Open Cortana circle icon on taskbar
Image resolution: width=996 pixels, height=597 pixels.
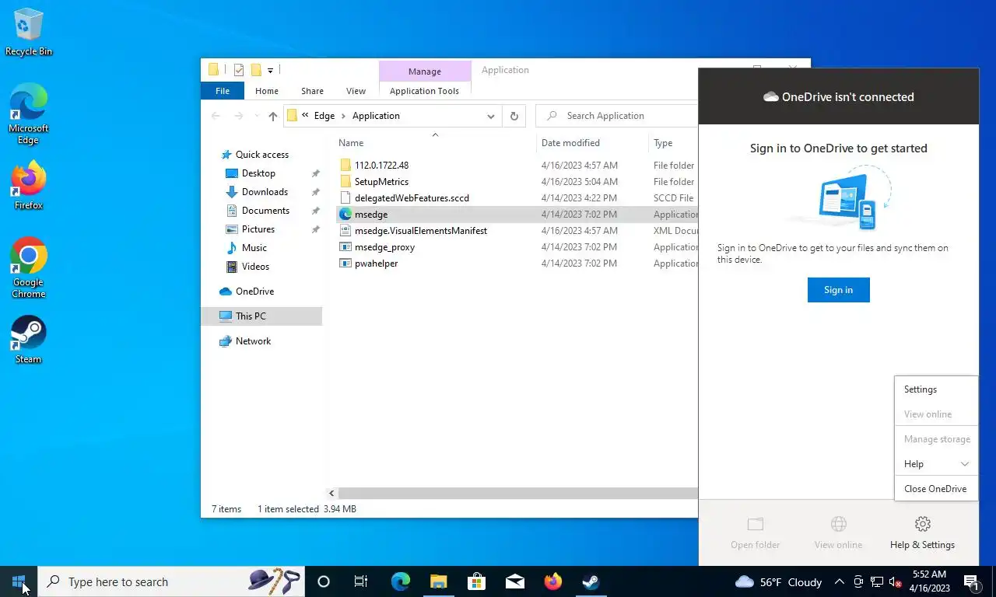(x=324, y=581)
